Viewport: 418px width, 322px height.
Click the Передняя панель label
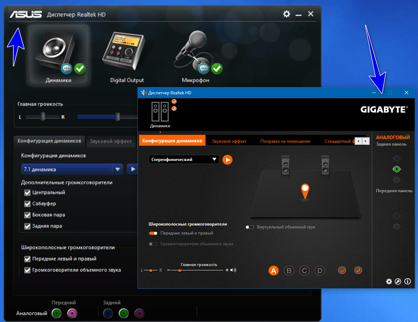394,191
